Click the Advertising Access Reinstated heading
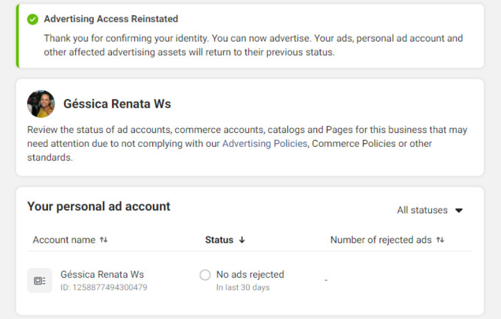 (111, 19)
